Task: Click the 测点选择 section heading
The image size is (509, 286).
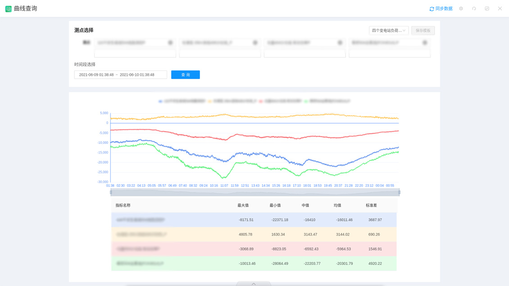Action: pos(84,30)
